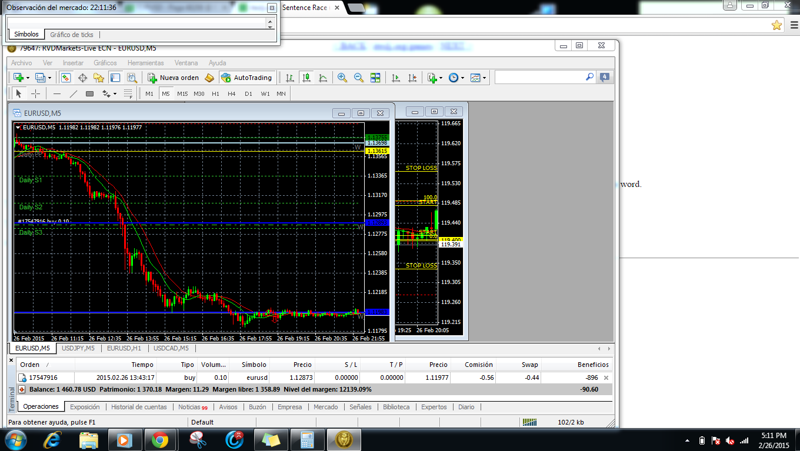Select the H4 timeframe button
Viewport: 800px width, 451px height.
(x=232, y=93)
